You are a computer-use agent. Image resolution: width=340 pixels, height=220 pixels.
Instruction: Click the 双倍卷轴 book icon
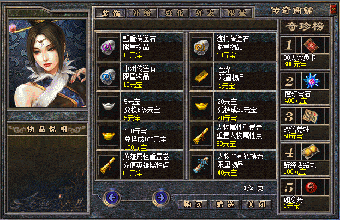point(311,116)
